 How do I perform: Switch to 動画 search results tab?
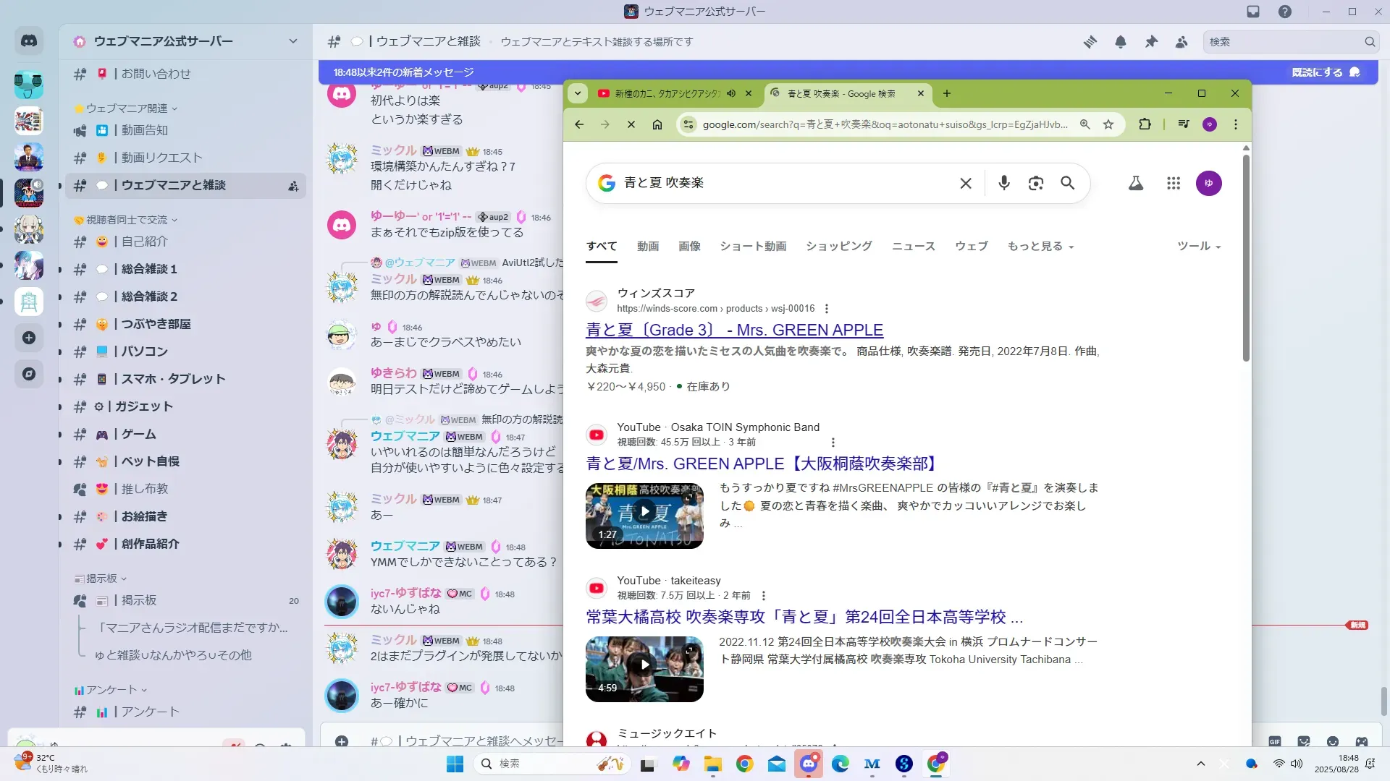tap(647, 247)
